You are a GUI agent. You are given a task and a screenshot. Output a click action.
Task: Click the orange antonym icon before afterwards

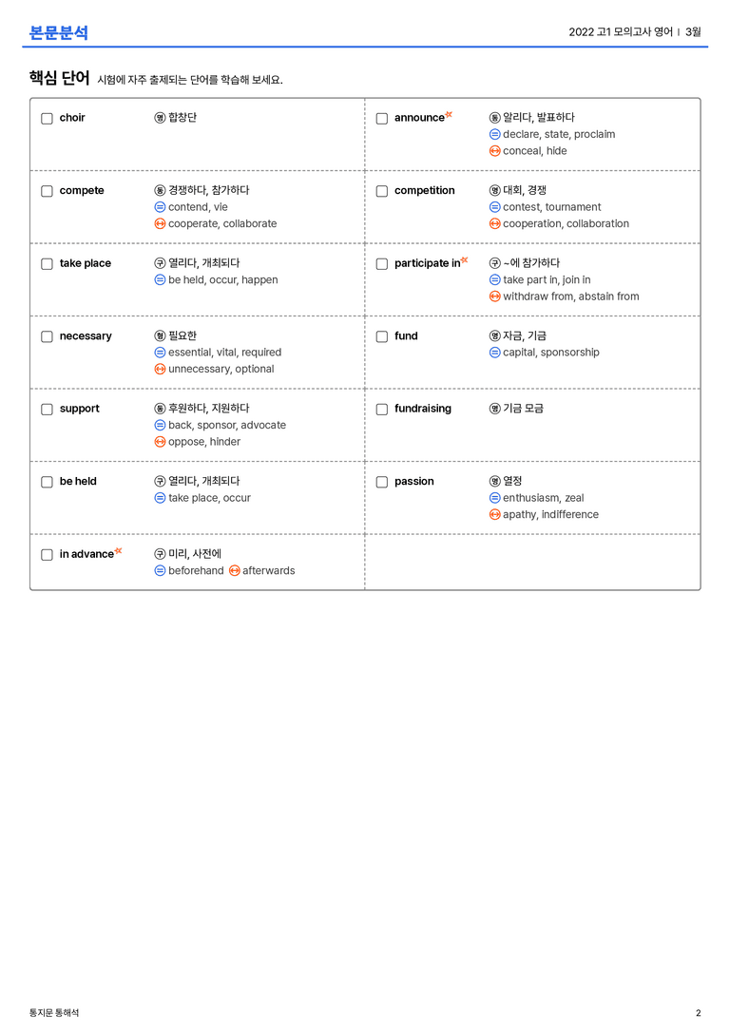coord(235,570)
